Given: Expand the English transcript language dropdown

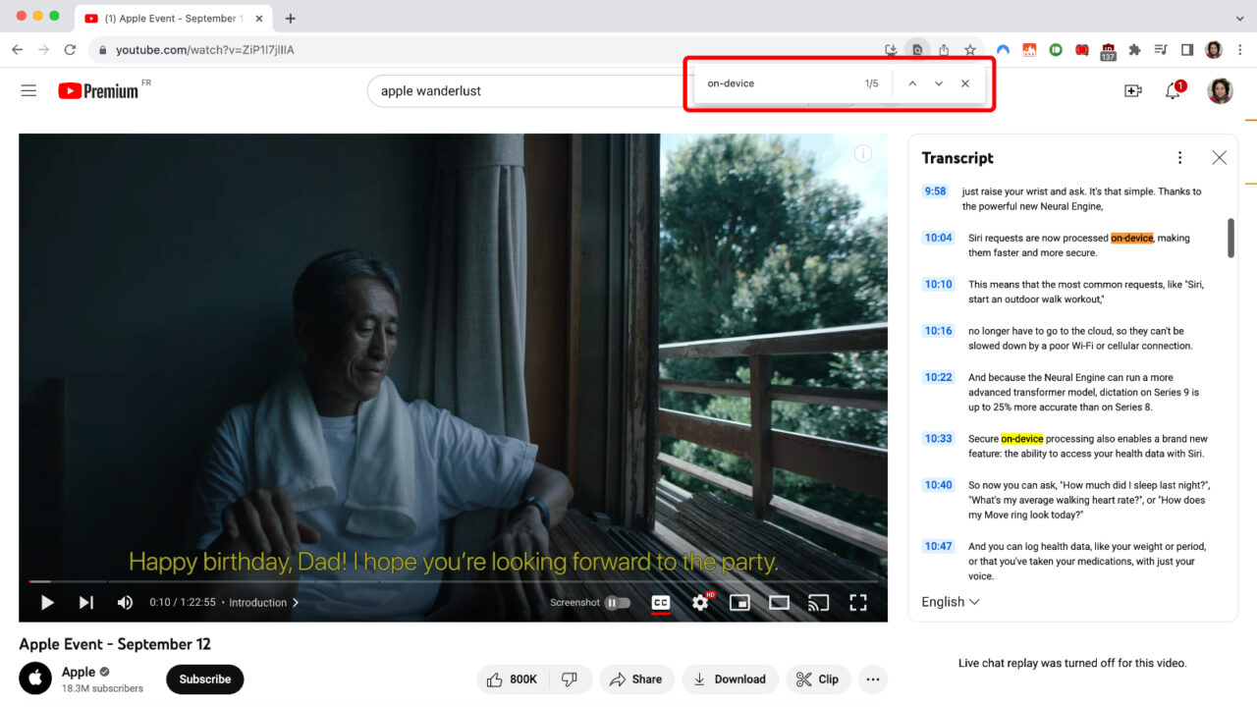Looking at the screenshot, I should coord(951,602).
